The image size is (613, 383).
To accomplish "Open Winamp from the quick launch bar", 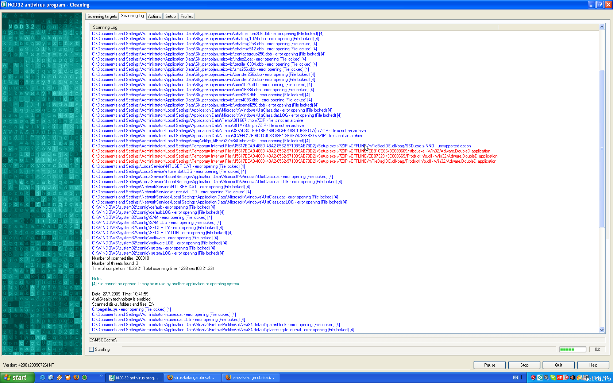I will 59,378.
